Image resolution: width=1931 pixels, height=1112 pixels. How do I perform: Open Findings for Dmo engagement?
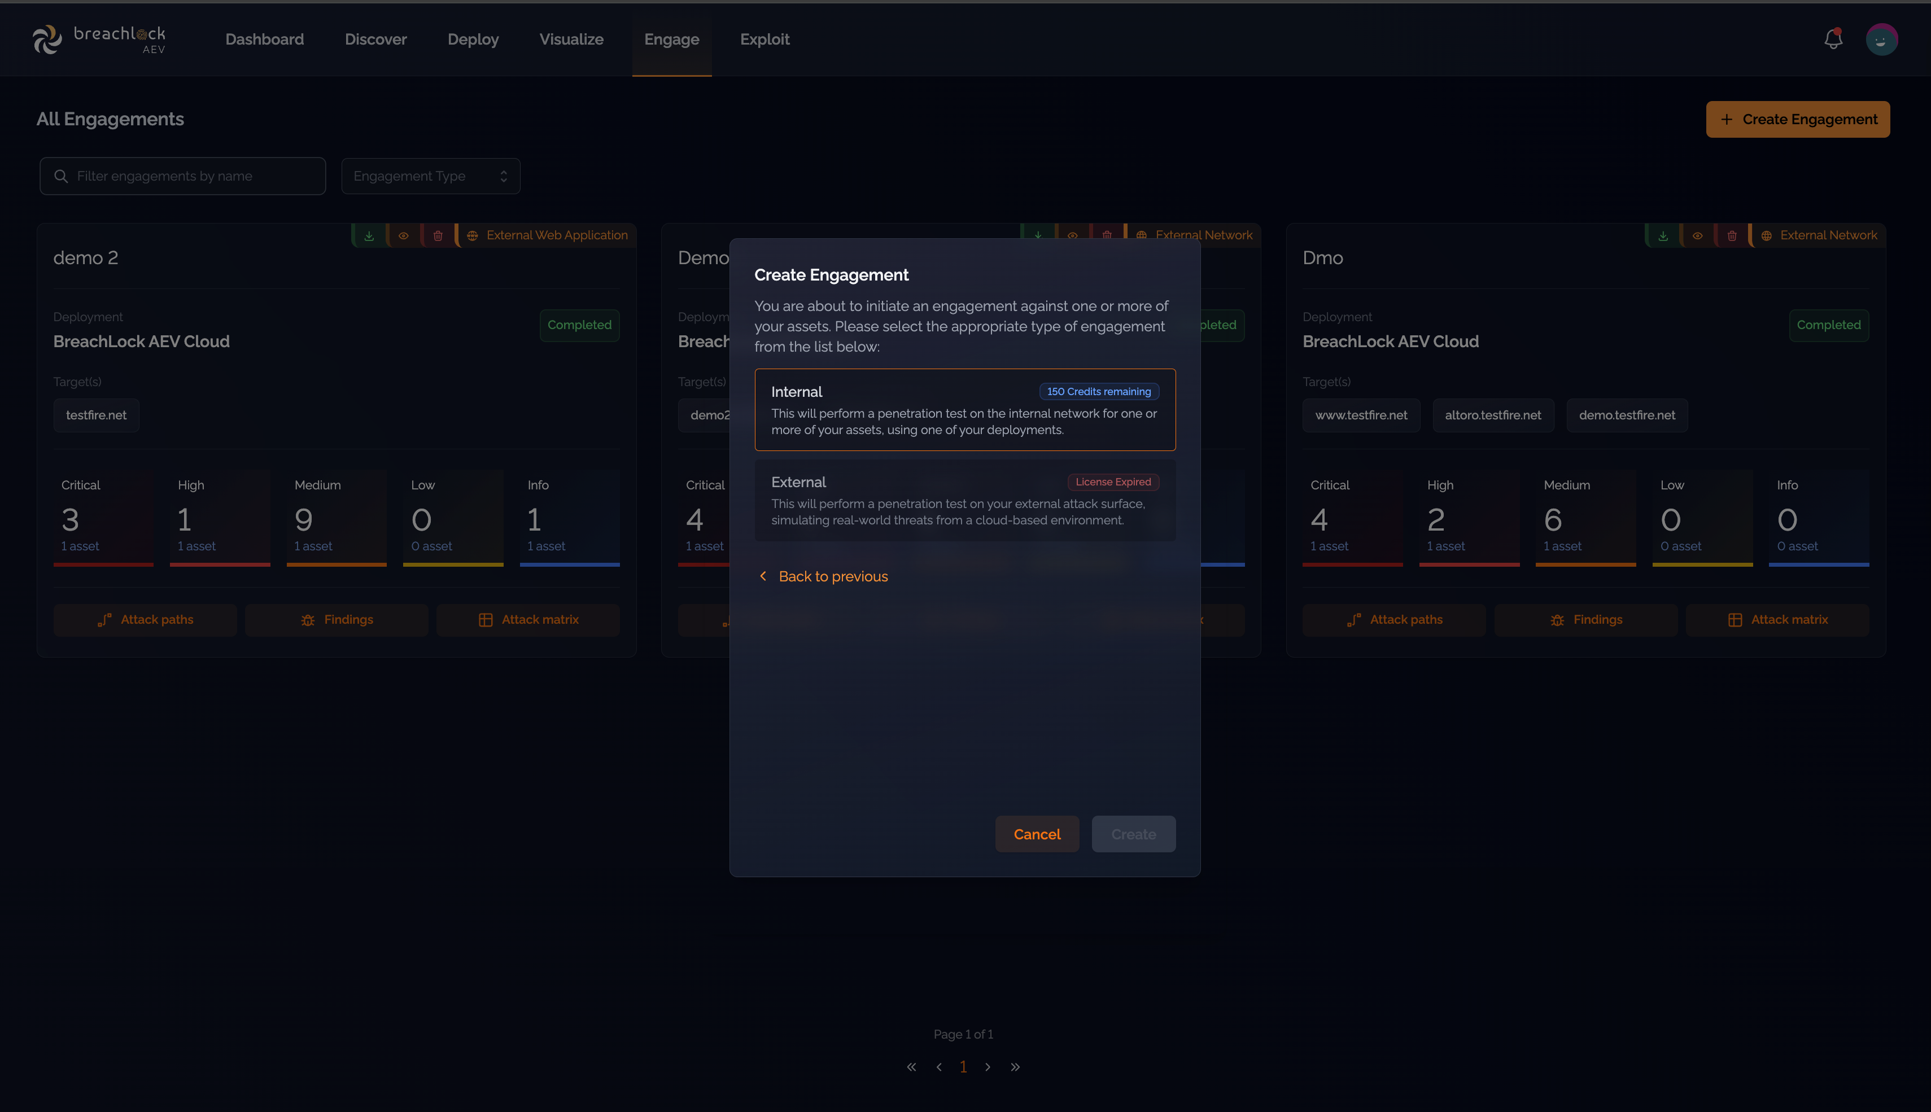pyautogui.click(x=1586, y=620)
